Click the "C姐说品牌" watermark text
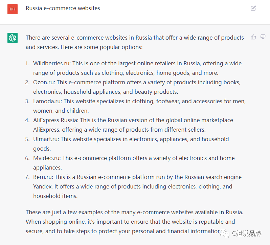Screen dimensions: 270x245 tap(246, 233)
